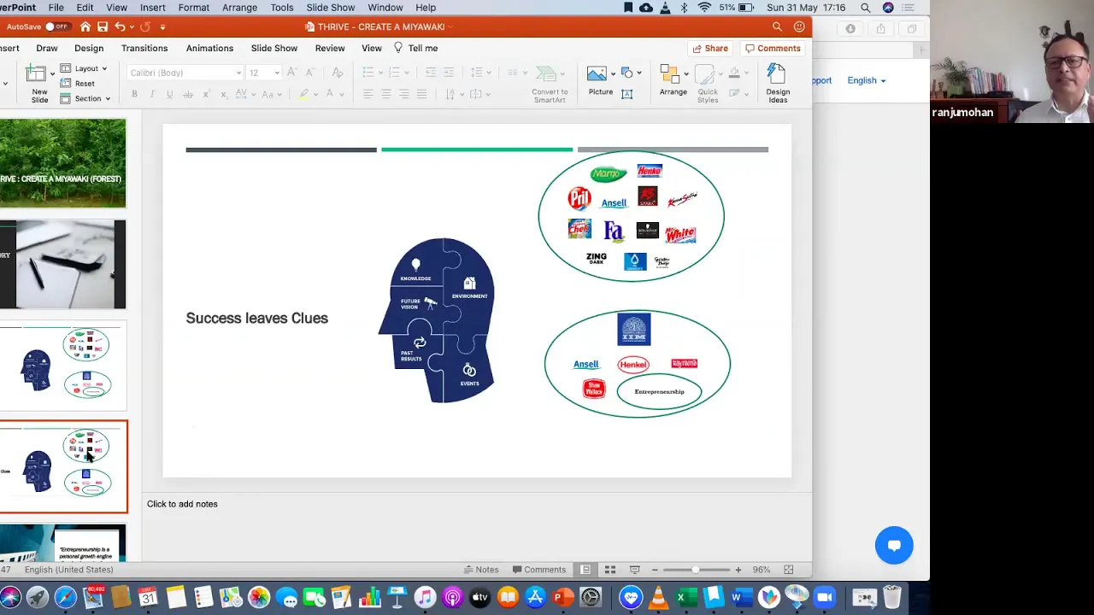Click text highlight color swatch
The image size is (1094, 615).
pos(303,94)
